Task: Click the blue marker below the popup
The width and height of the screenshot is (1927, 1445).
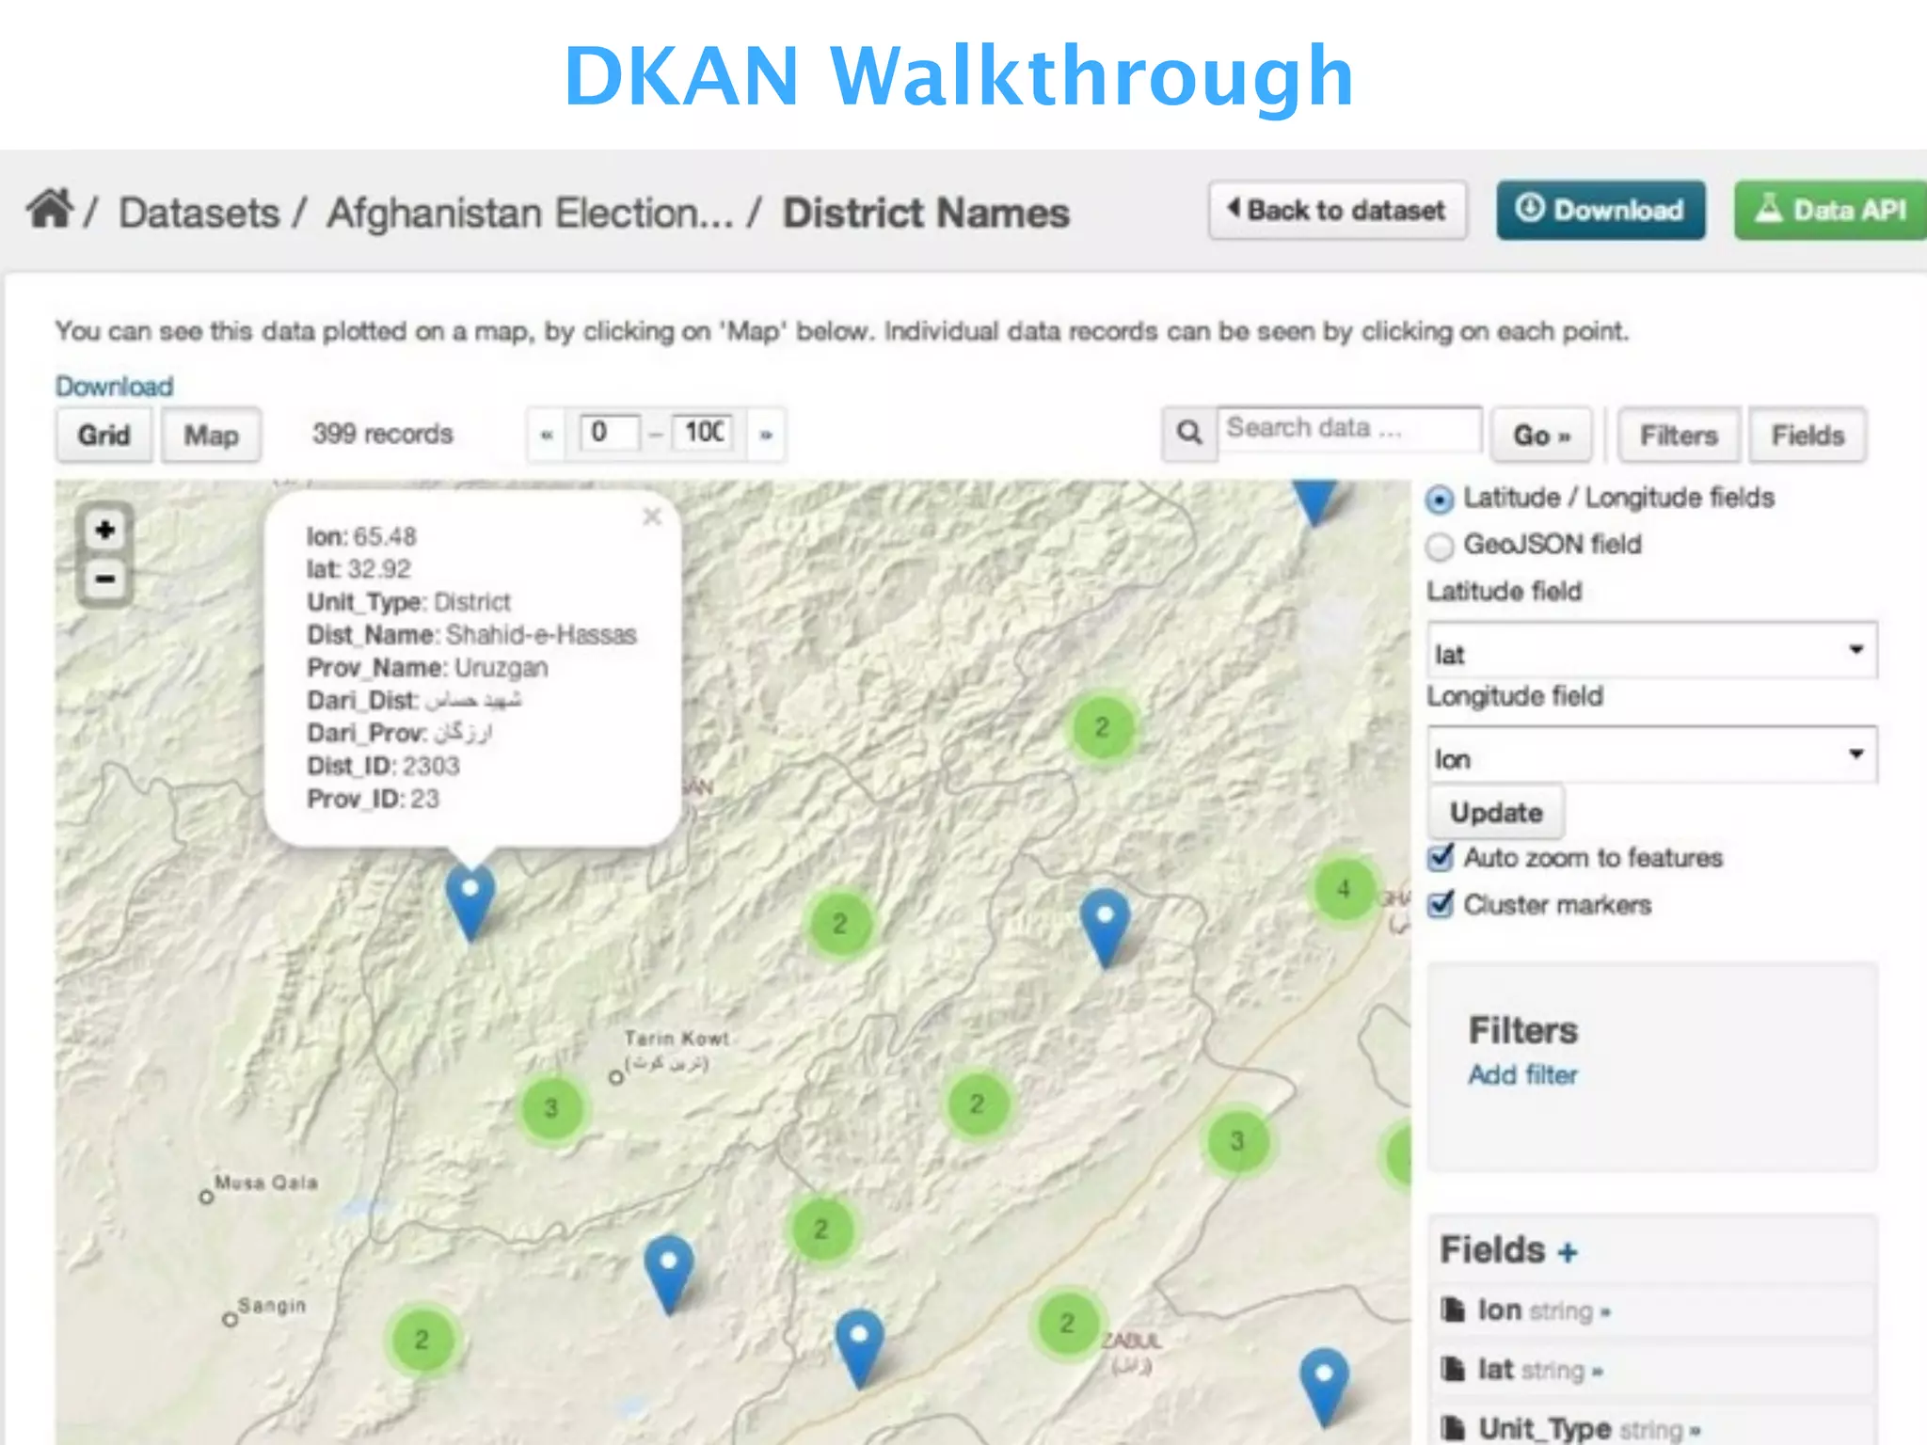Action: coord(470,901)
